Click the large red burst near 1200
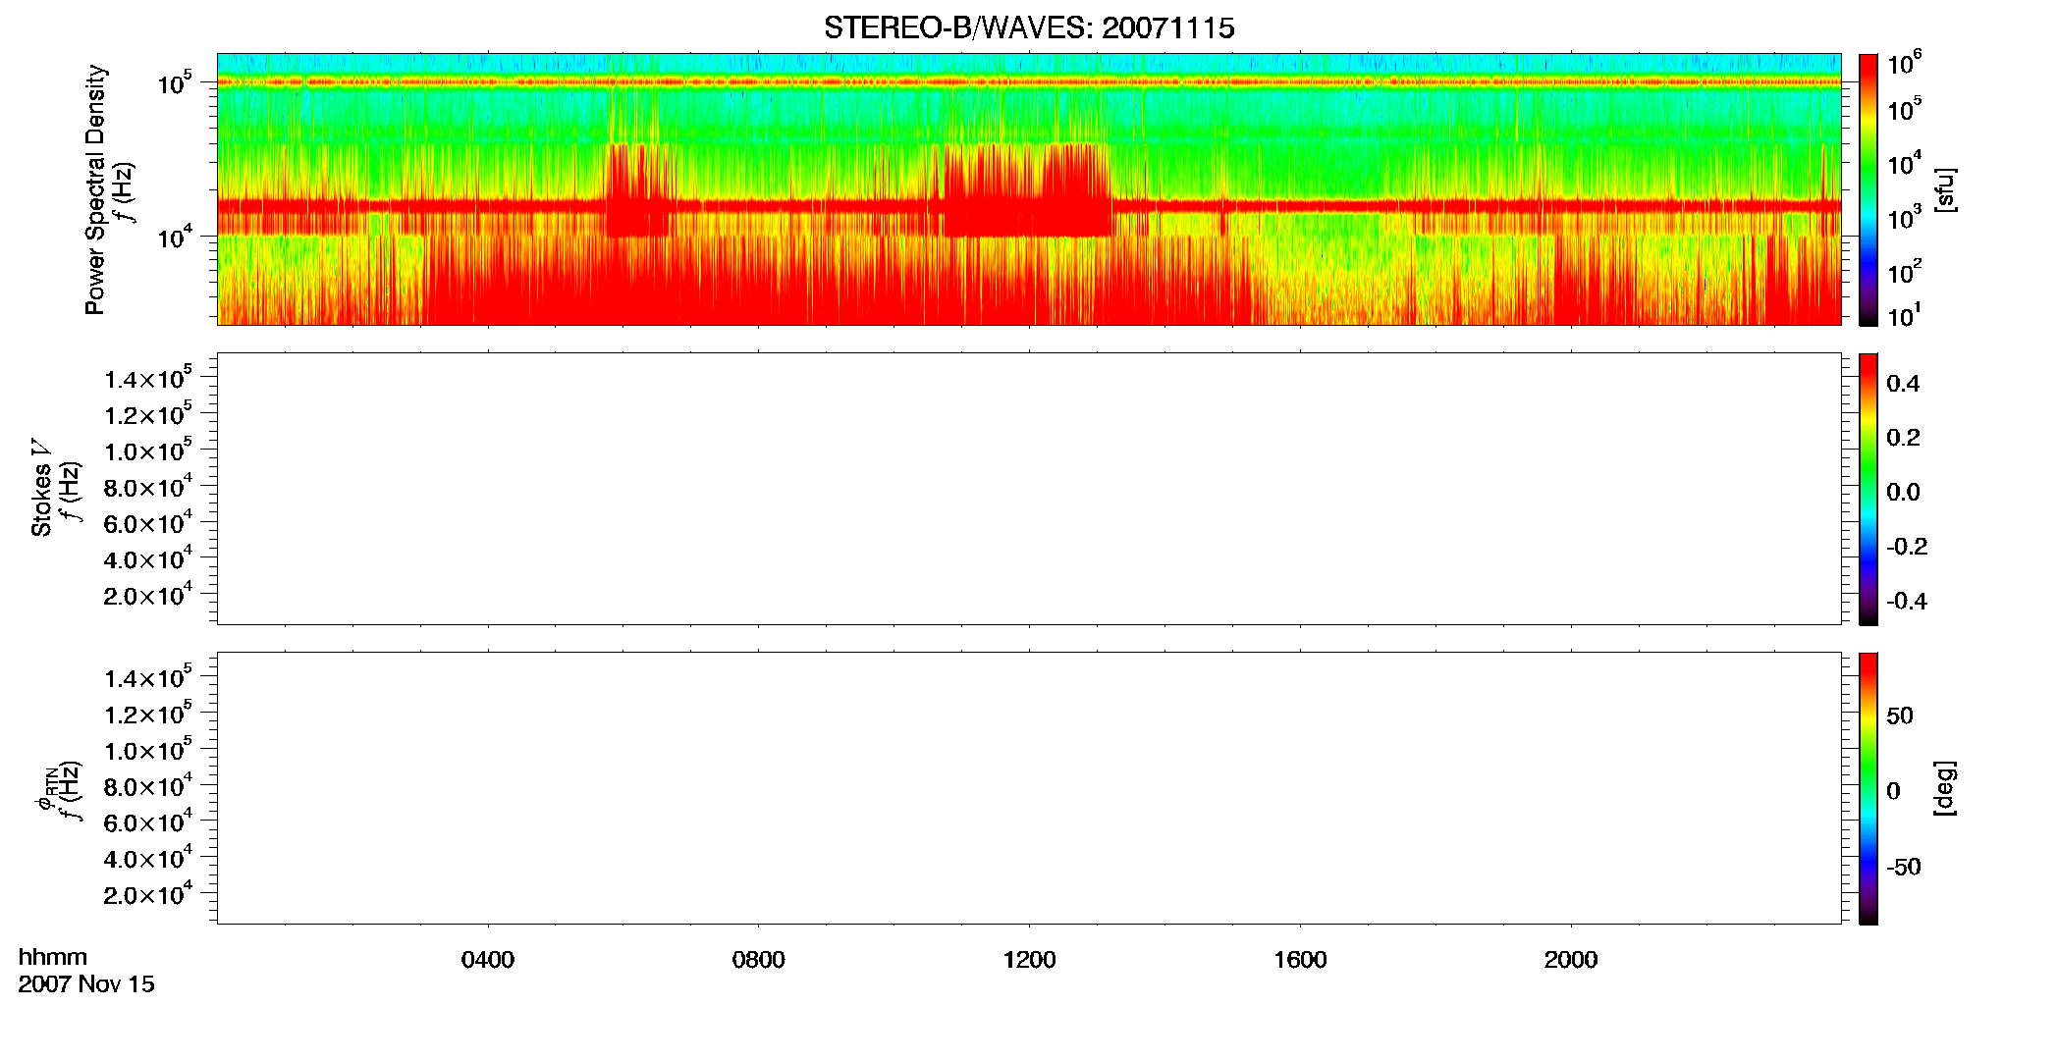The height and width of the screenshot is (1060, 2058). click(x=1027, y=190)
